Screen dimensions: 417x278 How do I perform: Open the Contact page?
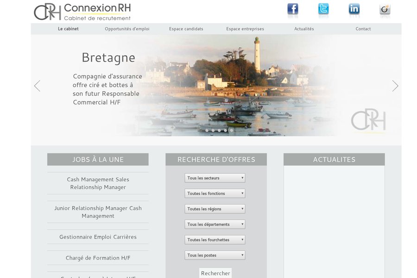pyautogui.click(x=363, y=29)
